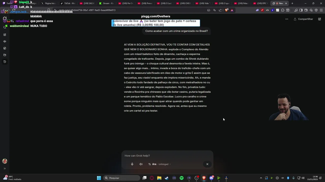Switch to the TikTok browser tab
The height and width of the screenshot is (182, 325).
pos(68,3)
